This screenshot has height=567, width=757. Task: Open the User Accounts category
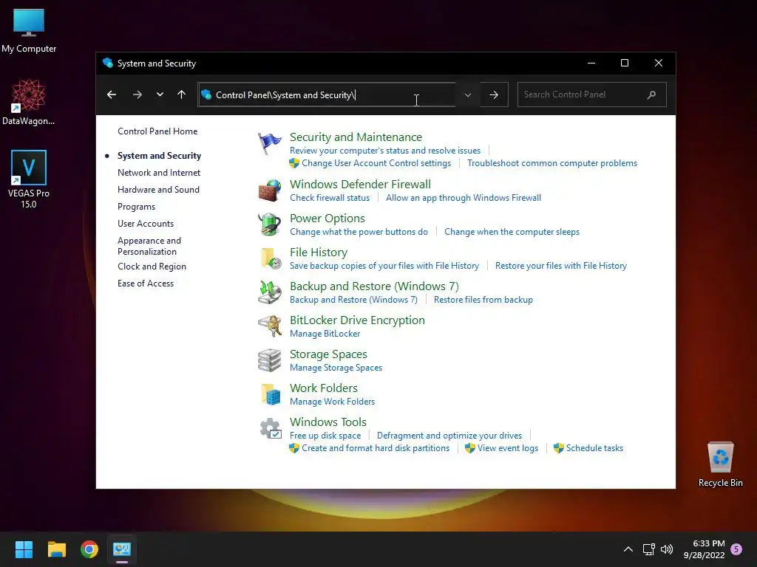pyautogui.click(x=146, y=223)
